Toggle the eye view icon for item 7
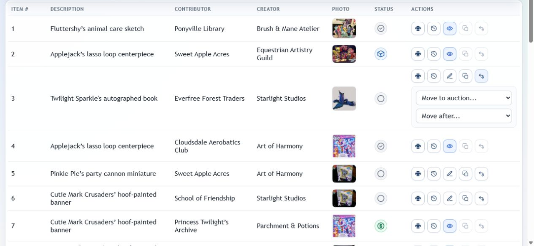Image resolution: width=534 pixels, height=246 pixels. coord(449,226)
